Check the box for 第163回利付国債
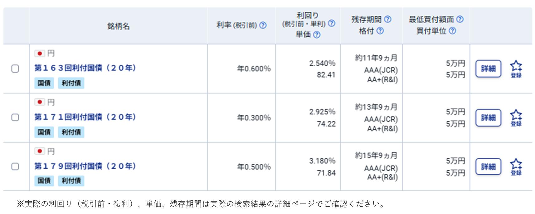The width and height of the screenshot is (535, 214). click(15, 68)
